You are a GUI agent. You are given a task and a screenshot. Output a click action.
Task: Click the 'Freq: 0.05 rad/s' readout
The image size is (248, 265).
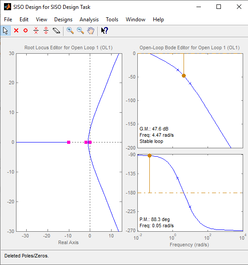[156, 226]
